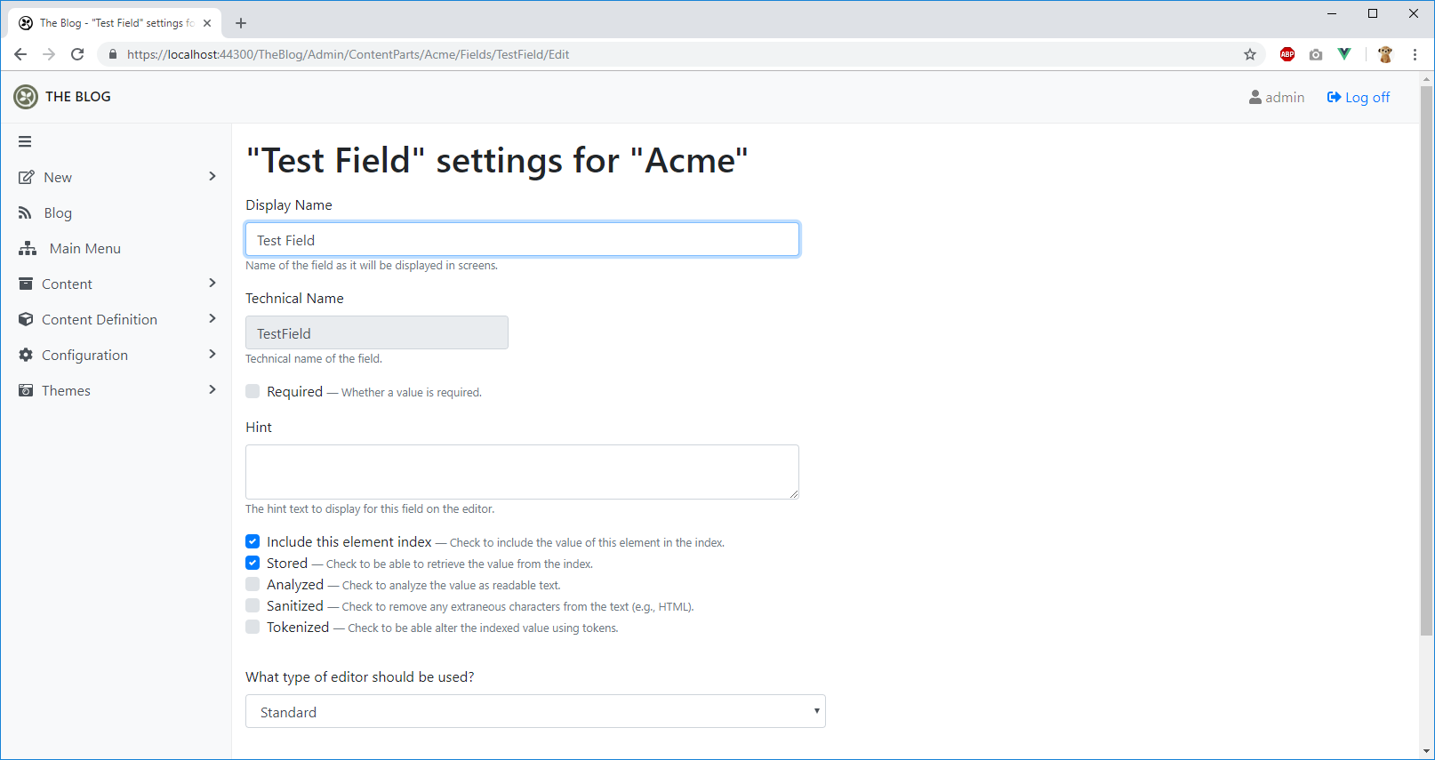Open Configuration using the gear icon
The width and height of the screenshot is (1435, 760).
coord(26,354)
